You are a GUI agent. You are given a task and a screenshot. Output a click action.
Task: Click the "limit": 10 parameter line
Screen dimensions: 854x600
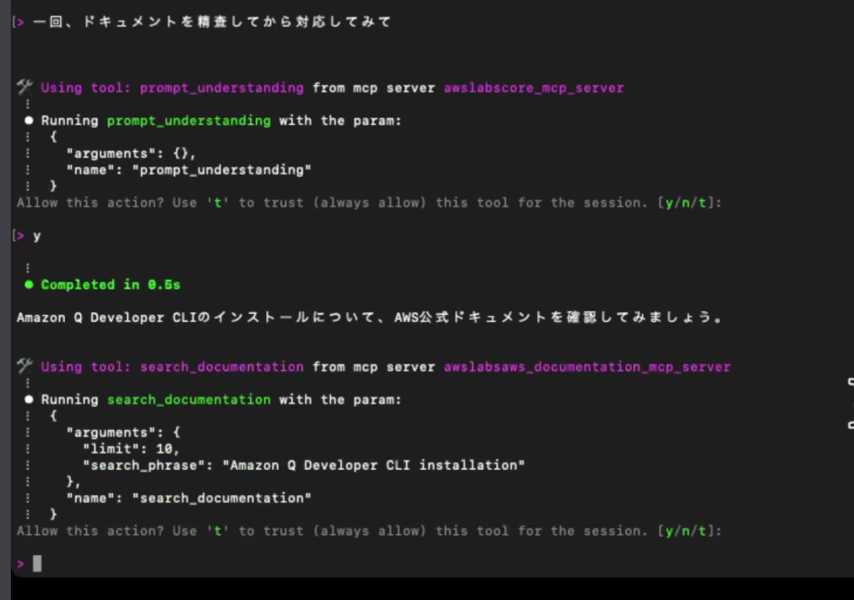click(x=131, y=448)
